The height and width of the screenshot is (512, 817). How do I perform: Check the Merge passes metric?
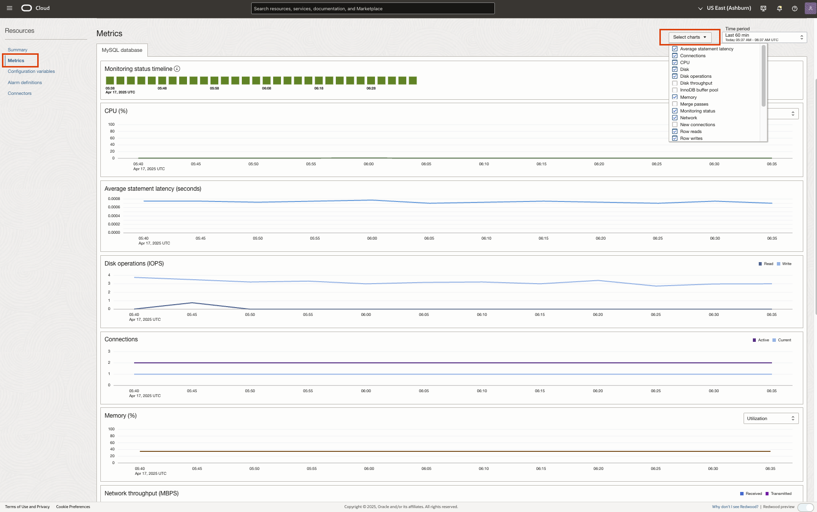click(675, 104)
